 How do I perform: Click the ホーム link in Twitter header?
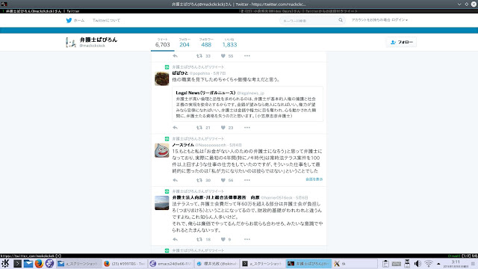(x=79, y=20)
